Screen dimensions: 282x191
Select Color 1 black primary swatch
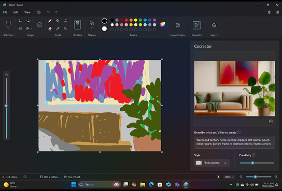click(104, 21)
